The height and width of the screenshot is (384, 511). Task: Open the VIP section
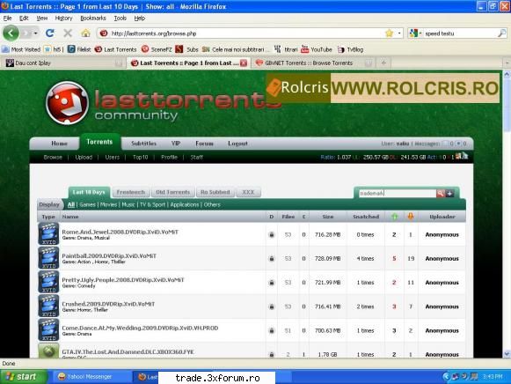176,144
